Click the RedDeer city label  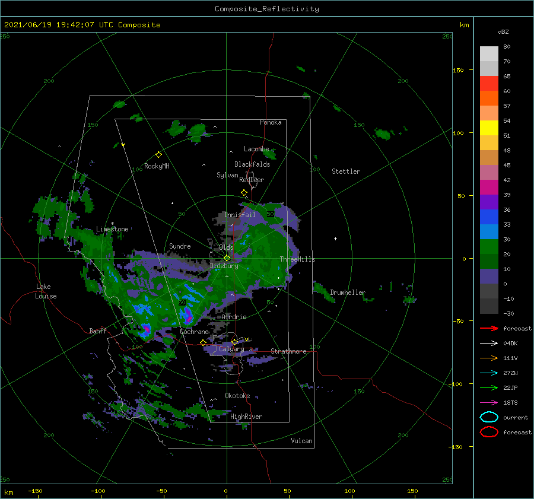252,180
